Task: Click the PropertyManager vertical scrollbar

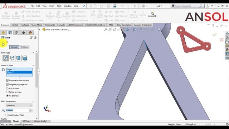Action: click(x=36, y=70)
